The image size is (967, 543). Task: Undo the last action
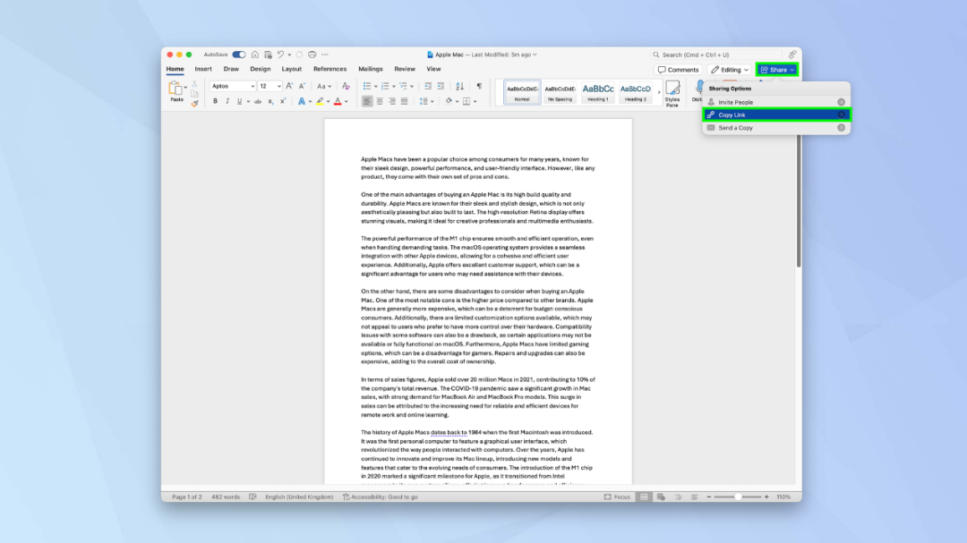pyautogui.click(x=280, y=55)
